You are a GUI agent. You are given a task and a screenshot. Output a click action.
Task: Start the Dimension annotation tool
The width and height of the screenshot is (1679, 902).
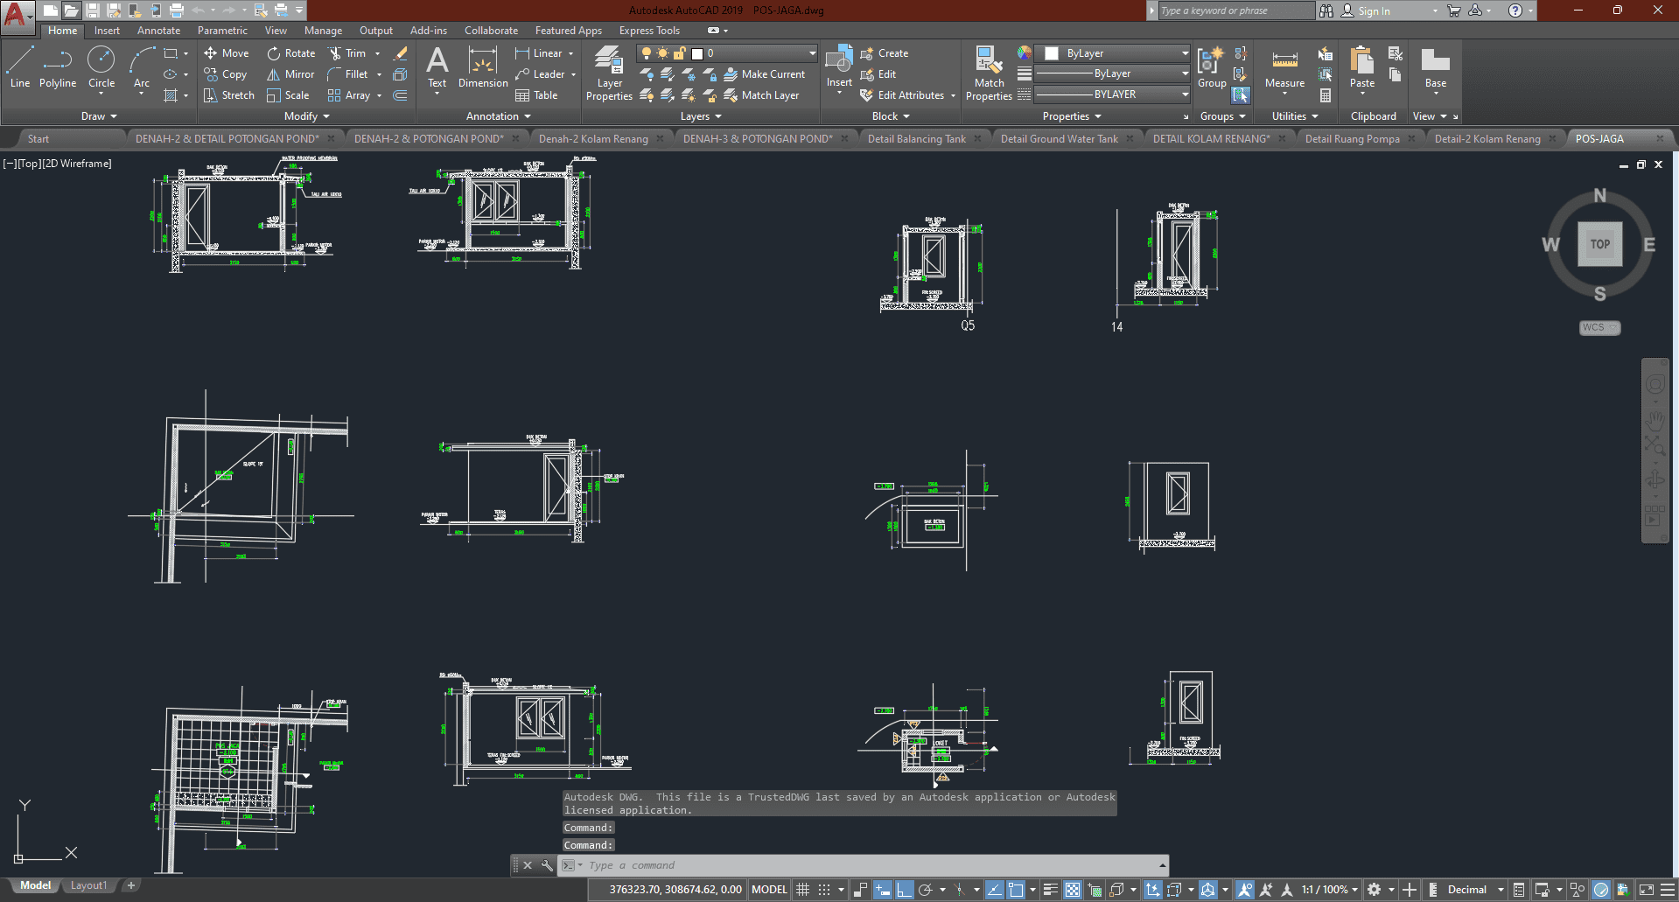[x=482, y=68]
